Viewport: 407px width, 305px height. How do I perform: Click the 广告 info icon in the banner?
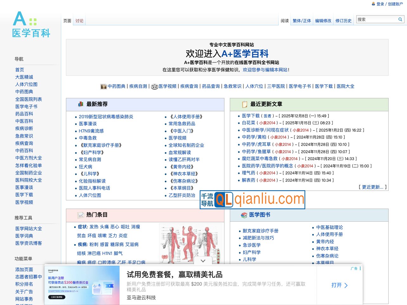360,268
